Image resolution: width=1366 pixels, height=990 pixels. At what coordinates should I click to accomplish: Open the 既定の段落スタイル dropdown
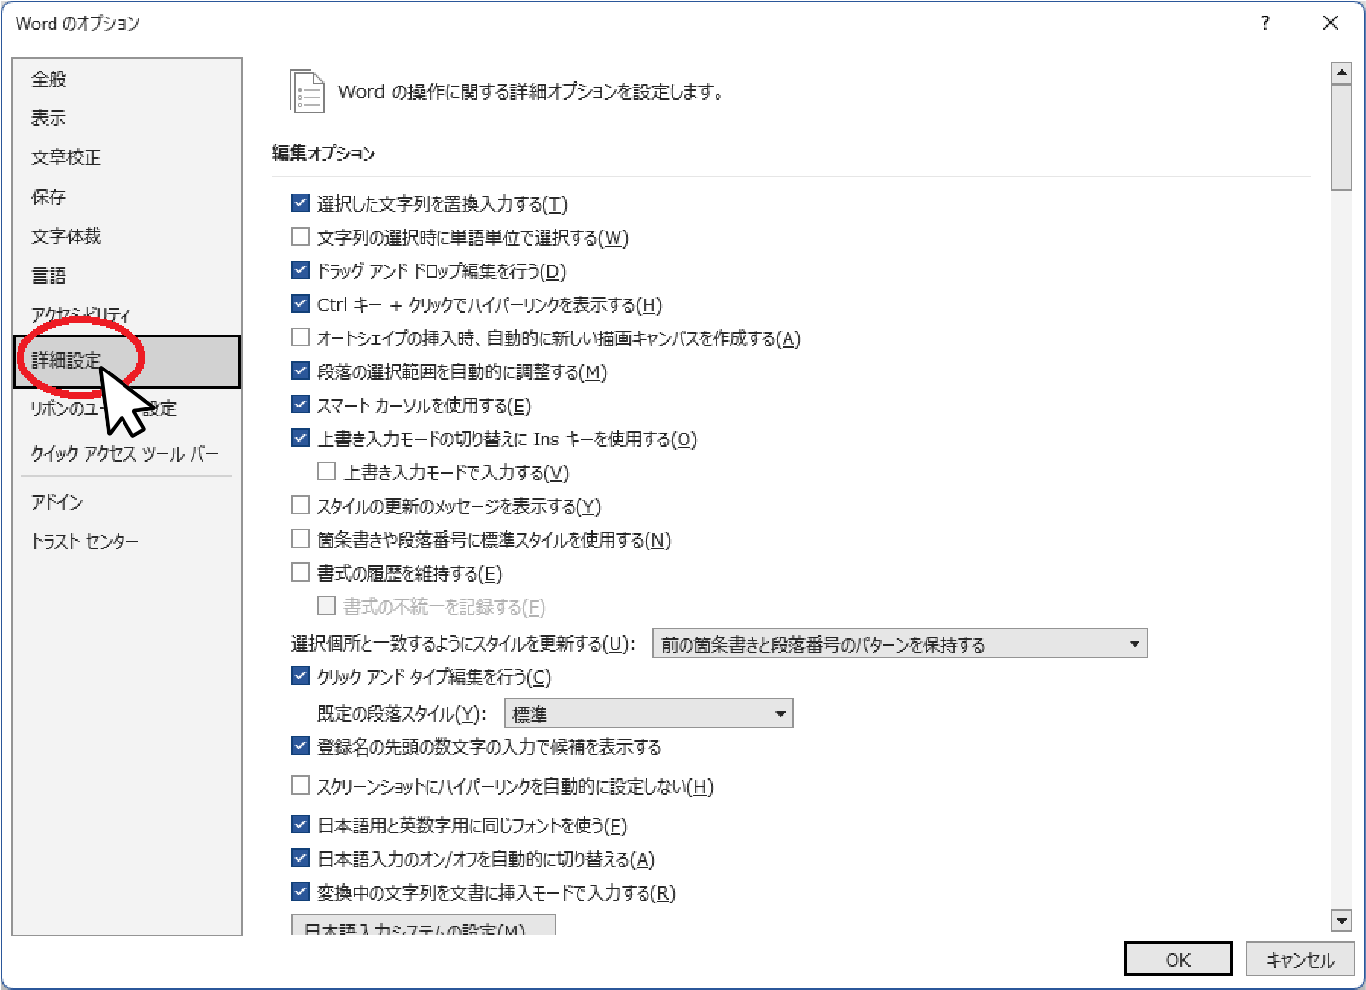click(x=648, y=714)
